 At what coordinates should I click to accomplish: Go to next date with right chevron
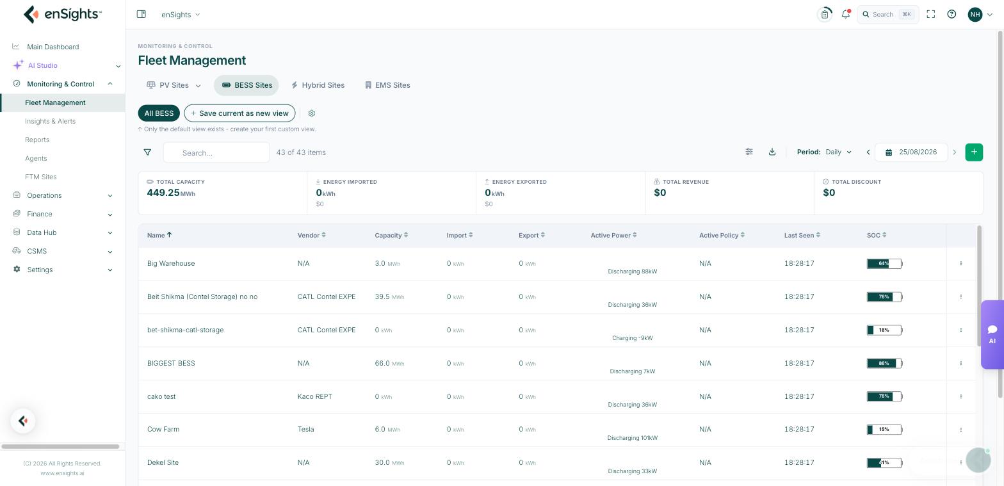click(x=954, y=152)
